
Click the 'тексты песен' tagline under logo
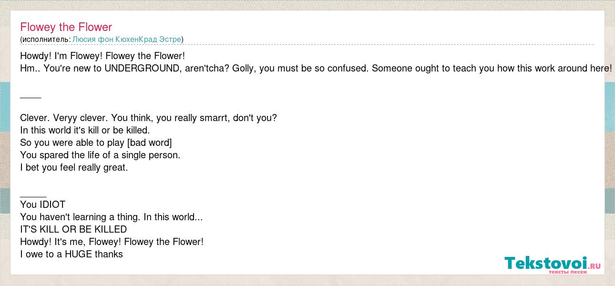pos(567,272)
